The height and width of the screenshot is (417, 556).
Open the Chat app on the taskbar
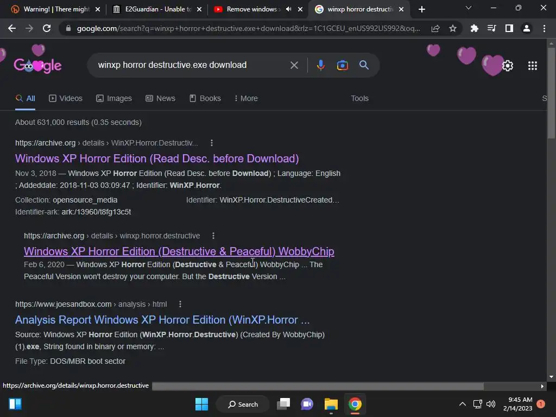pos(307,404)
